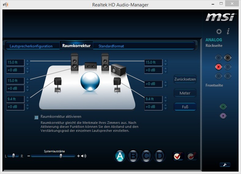Click the Zurücksetzen button

(x=185, y=79)
